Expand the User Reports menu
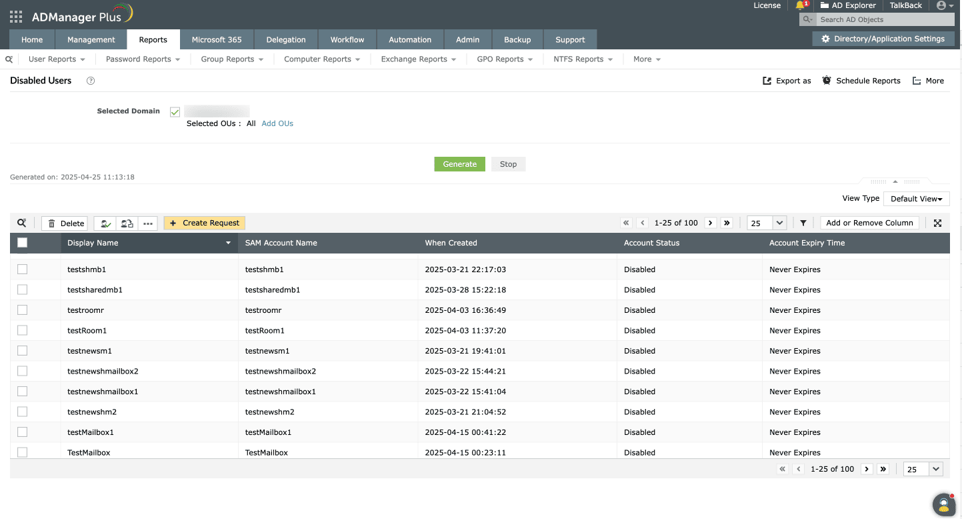The width and height of the screenshot is (962, 519). click(57, 59)
